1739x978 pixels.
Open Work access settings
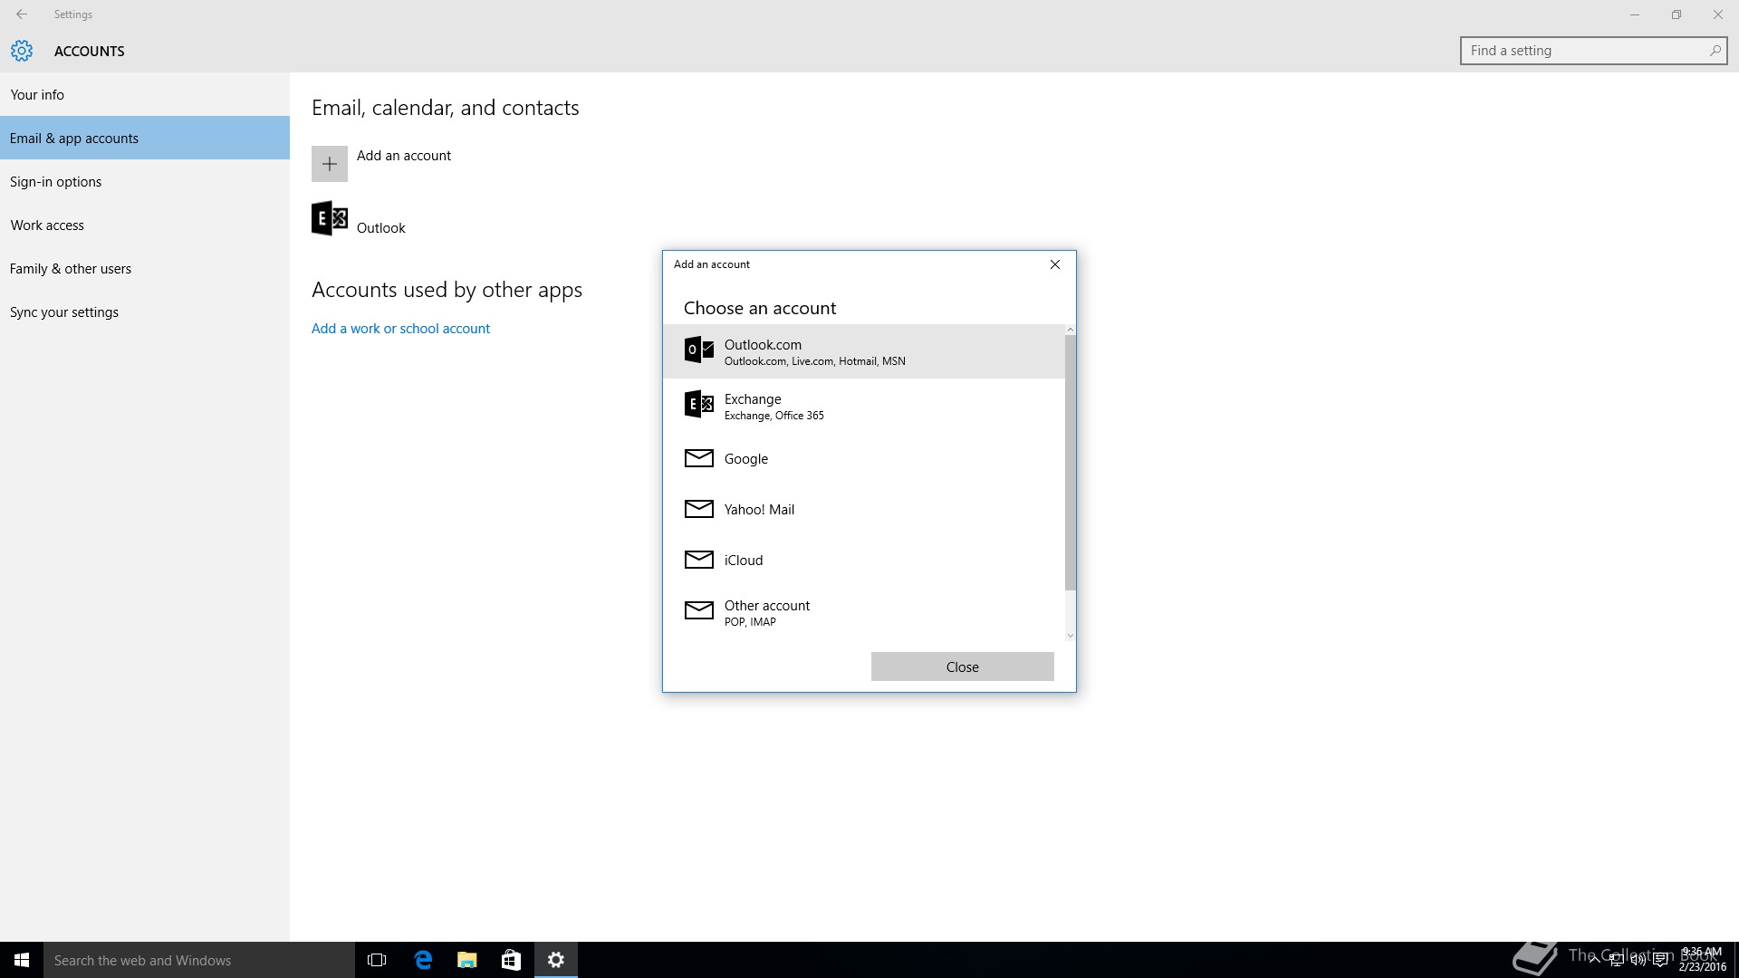(145, 225)
